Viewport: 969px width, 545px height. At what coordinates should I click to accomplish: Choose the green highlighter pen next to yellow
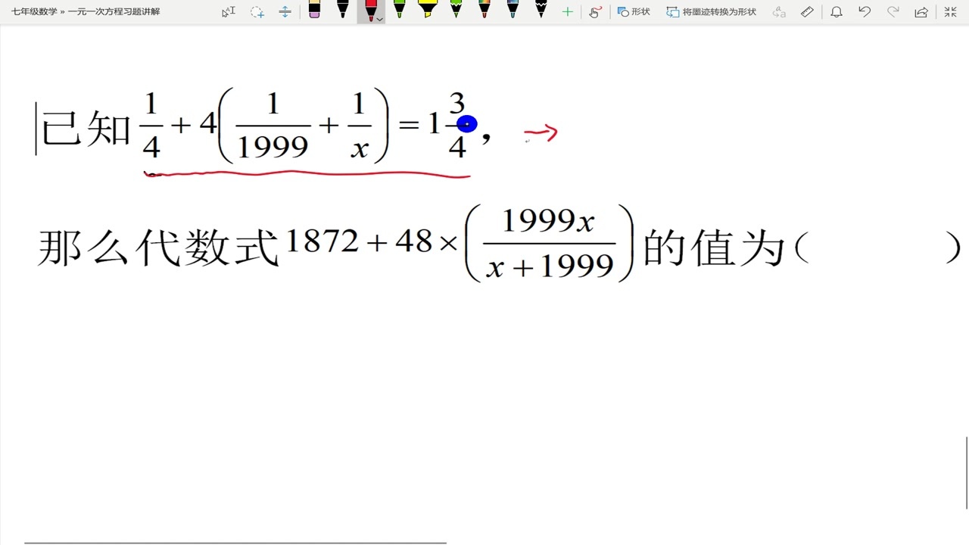pyautogui.click(x=456, y=10)
